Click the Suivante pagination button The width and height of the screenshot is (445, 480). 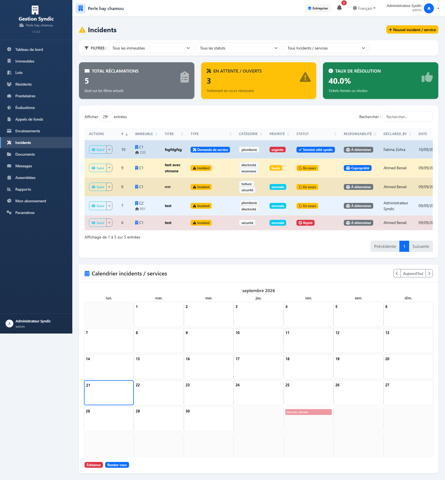pos(421,246)
